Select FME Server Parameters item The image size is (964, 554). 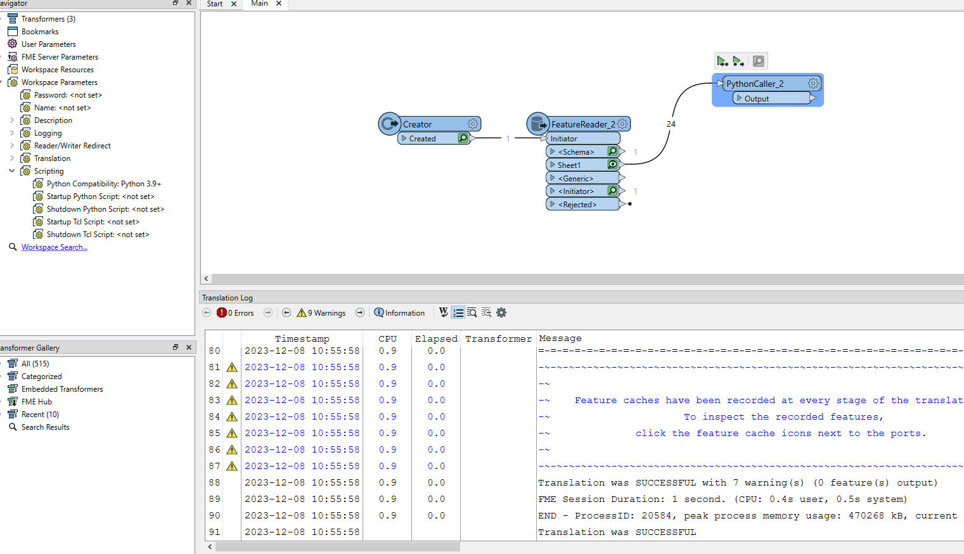60,57
